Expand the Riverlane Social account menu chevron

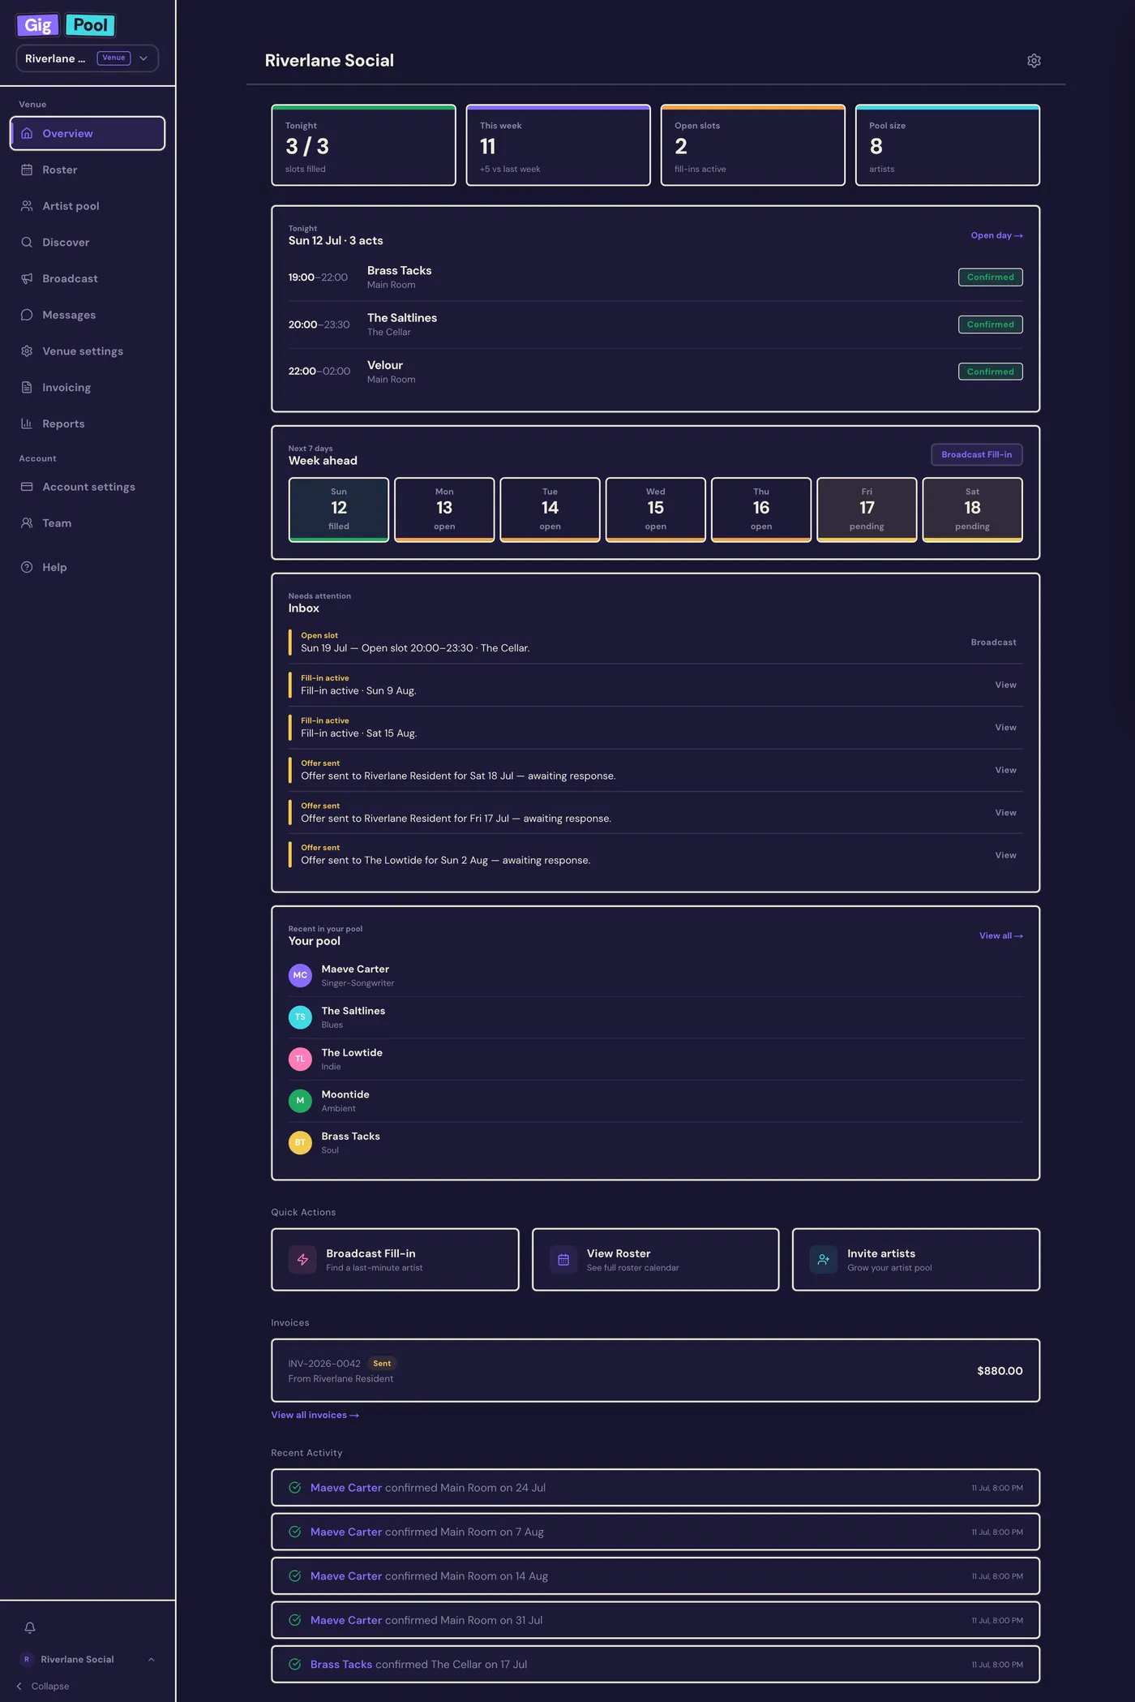point(151,1659)
